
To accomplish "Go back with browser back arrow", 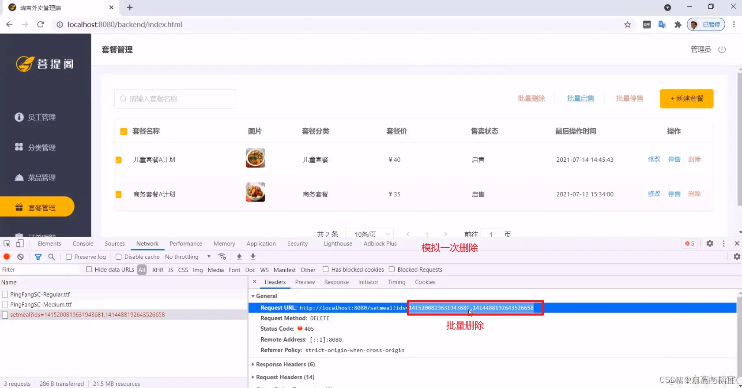I will (x=9, y=24).
